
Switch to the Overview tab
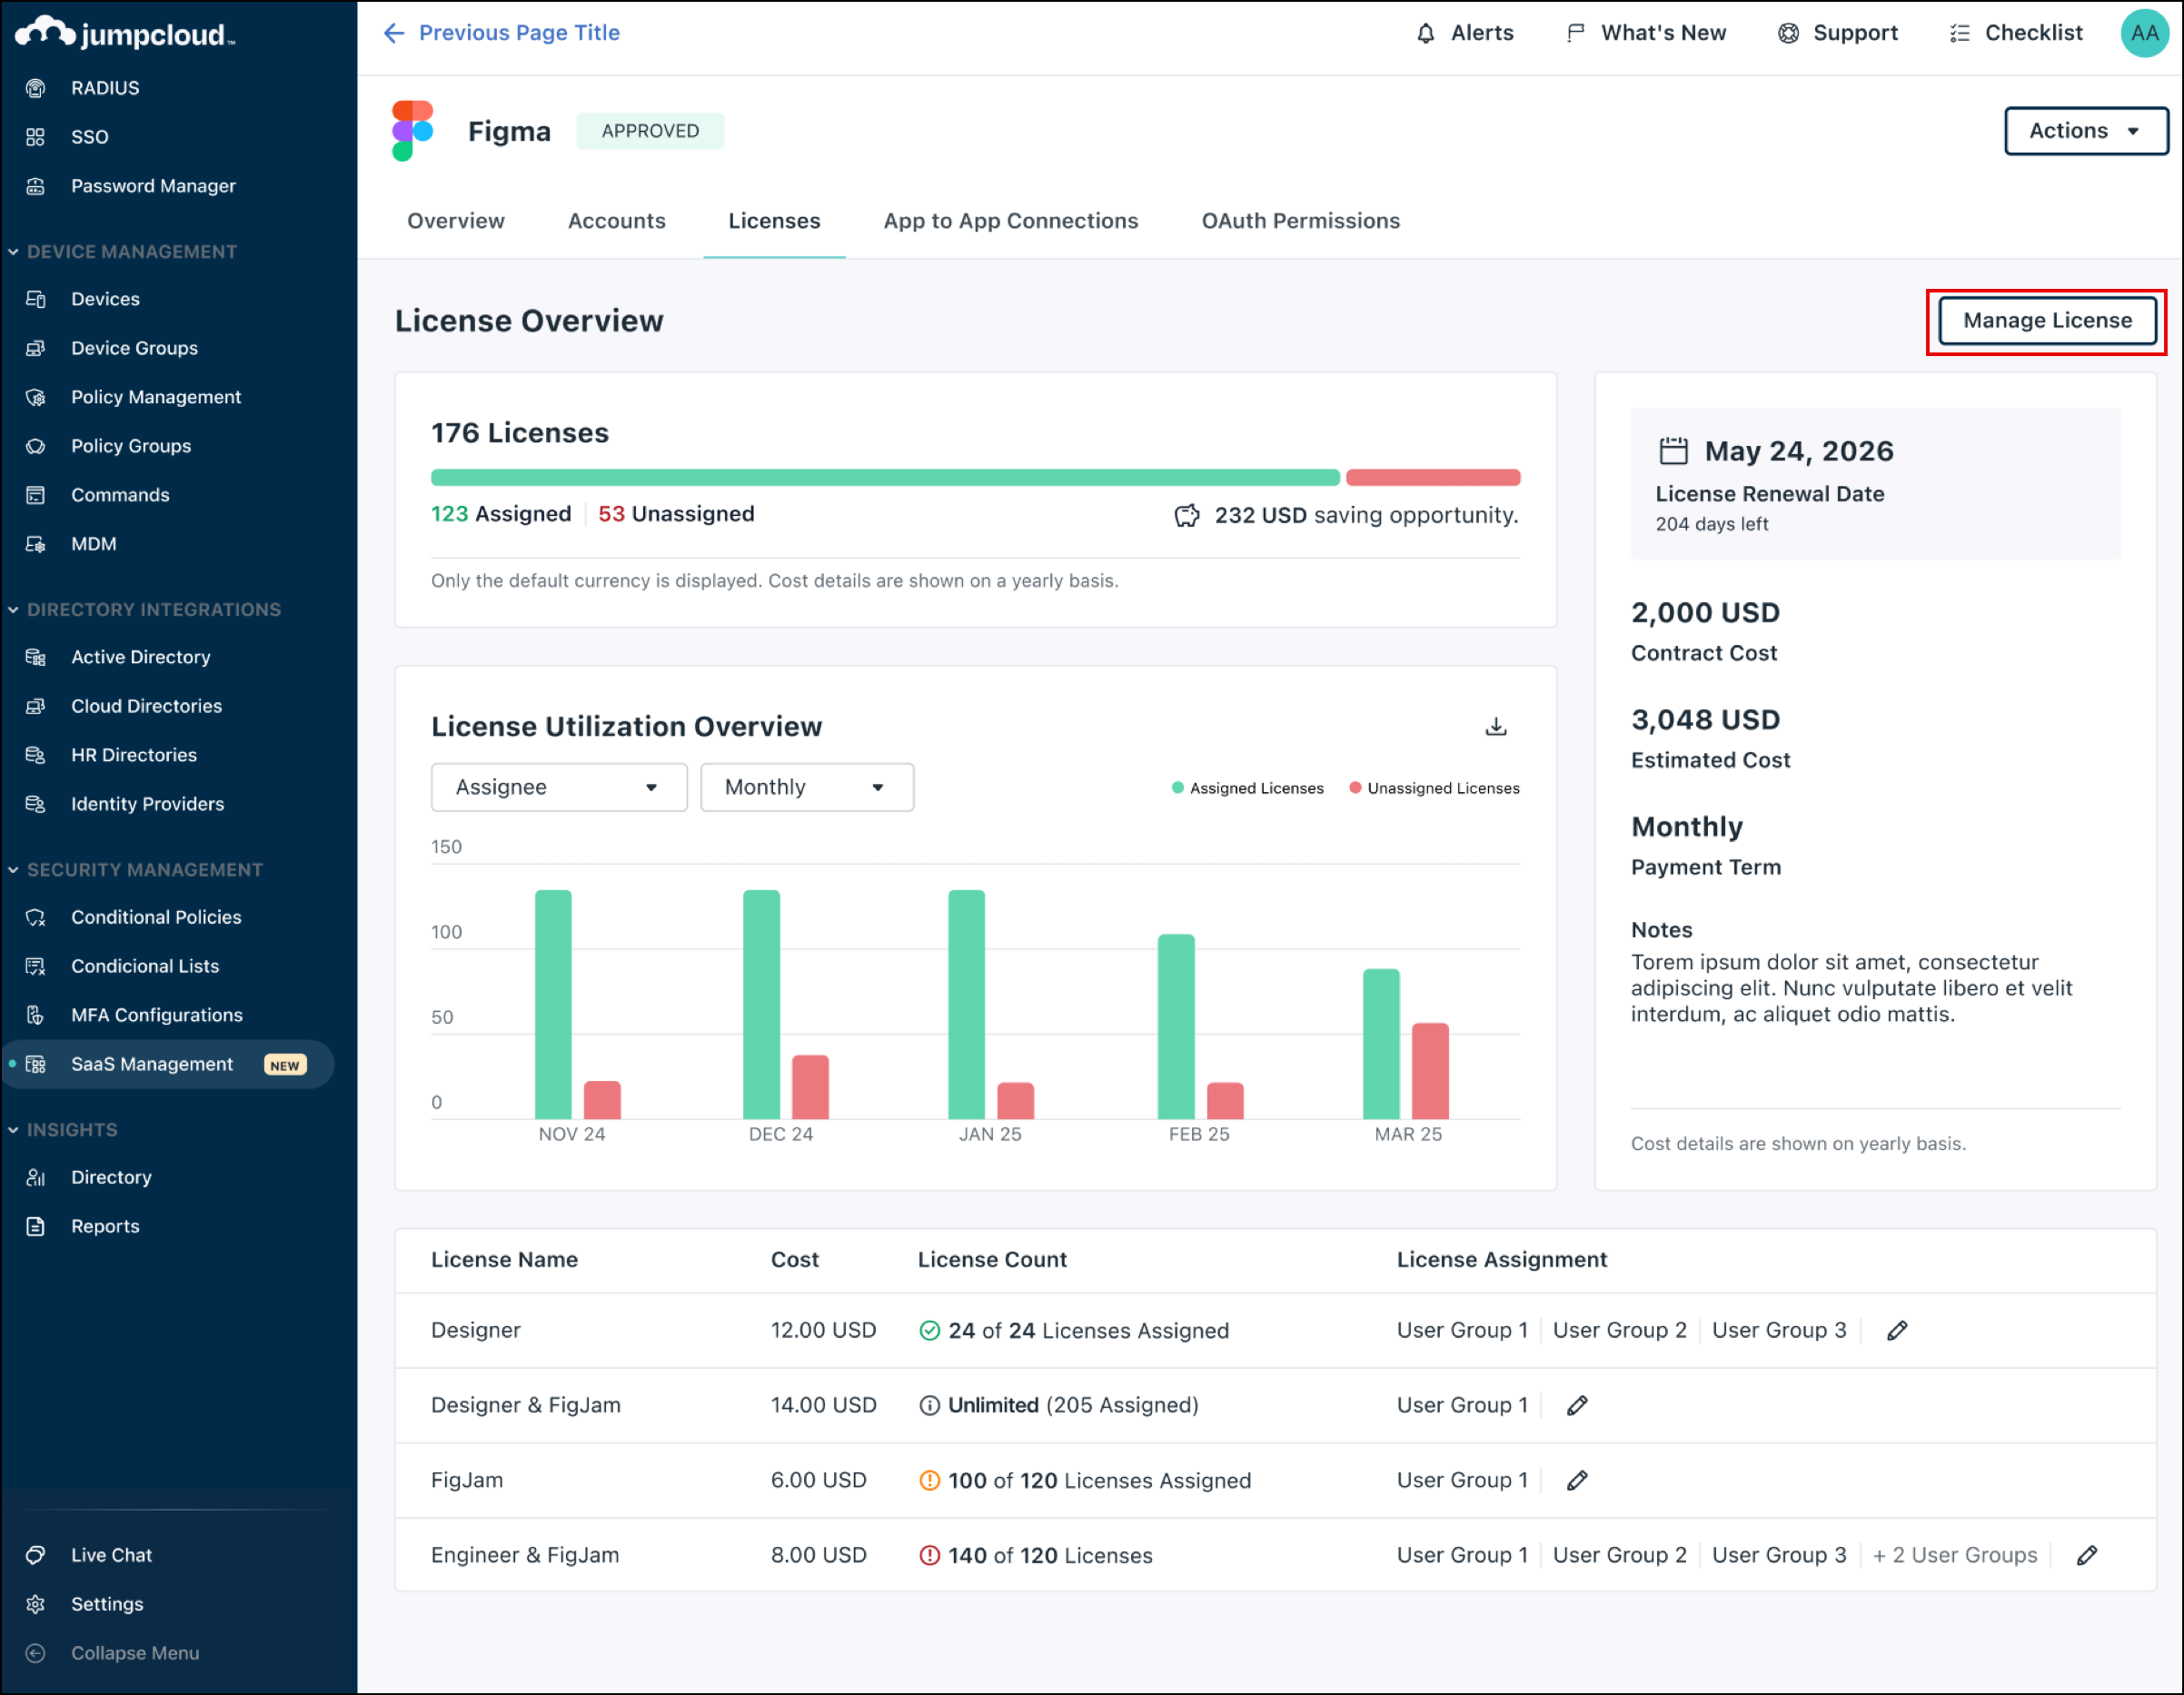tap(456, 221)
